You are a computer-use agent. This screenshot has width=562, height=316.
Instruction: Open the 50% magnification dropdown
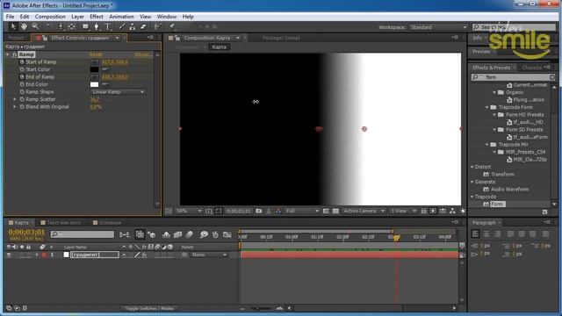[x=188, y=211]
